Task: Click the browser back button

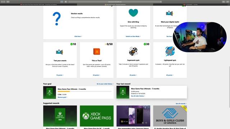Action: coord(2,2)
